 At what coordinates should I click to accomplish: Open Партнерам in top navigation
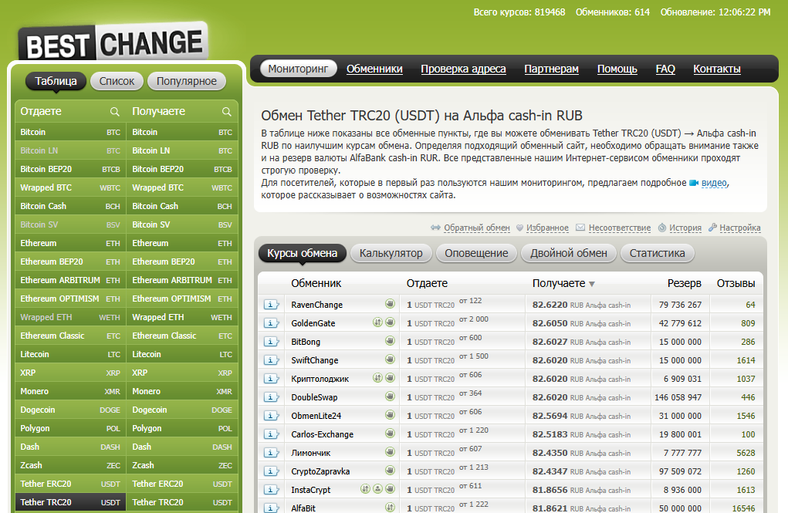tap(551, 69)
